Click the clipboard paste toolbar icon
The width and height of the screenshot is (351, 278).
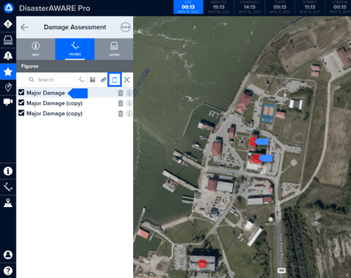pos(114,80)
